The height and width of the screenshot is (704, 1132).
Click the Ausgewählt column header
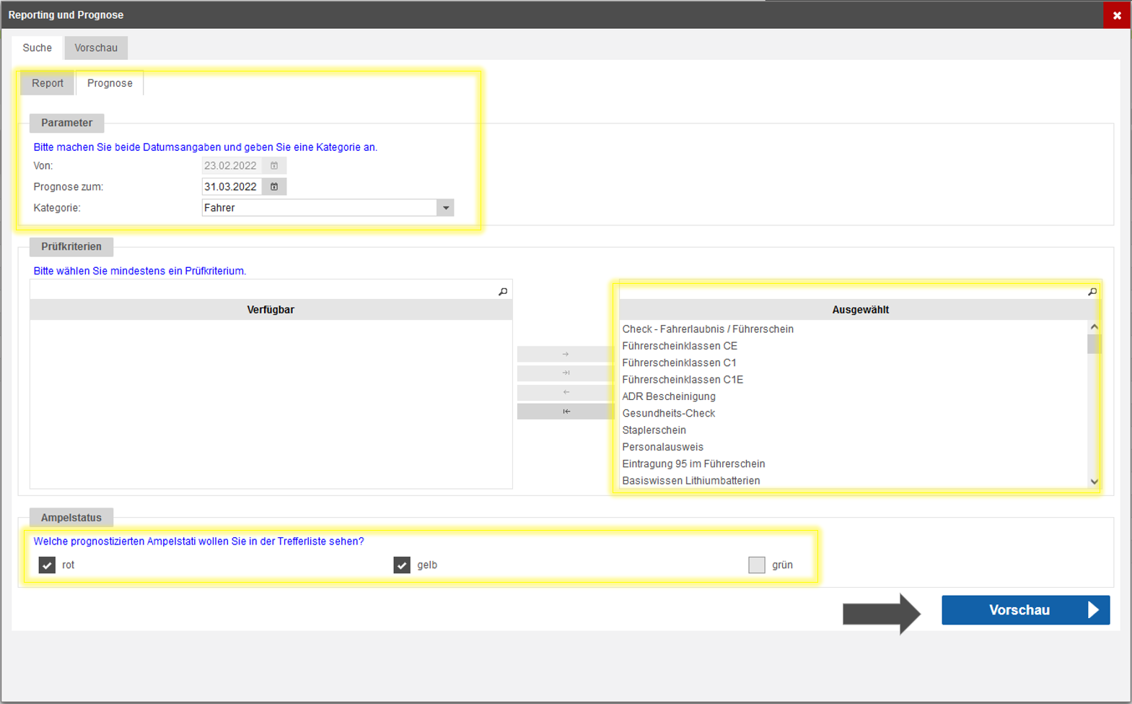coord(860,310)
